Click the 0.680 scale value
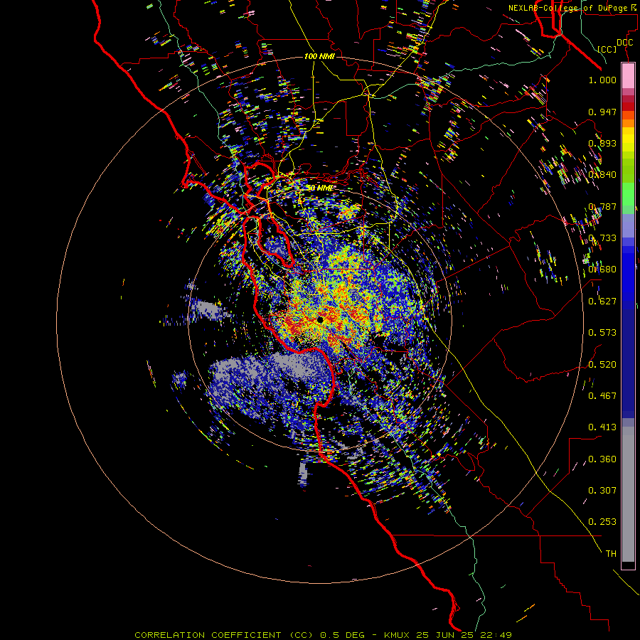Image resolution: width=640 pixels, height=640 pixels. pyautogui.click(x=602, y=270)
